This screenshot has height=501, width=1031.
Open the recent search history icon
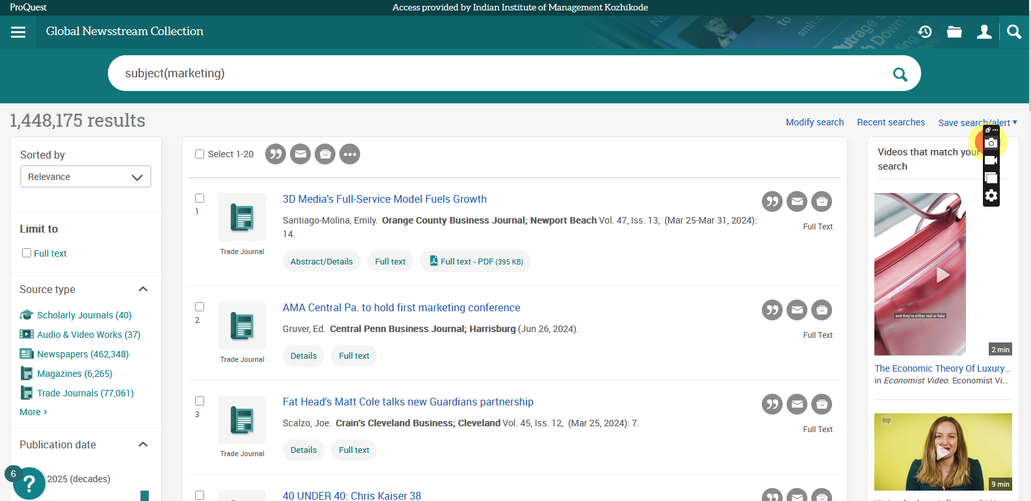924,32
